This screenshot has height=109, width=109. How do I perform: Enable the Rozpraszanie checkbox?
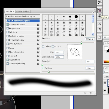8,28
